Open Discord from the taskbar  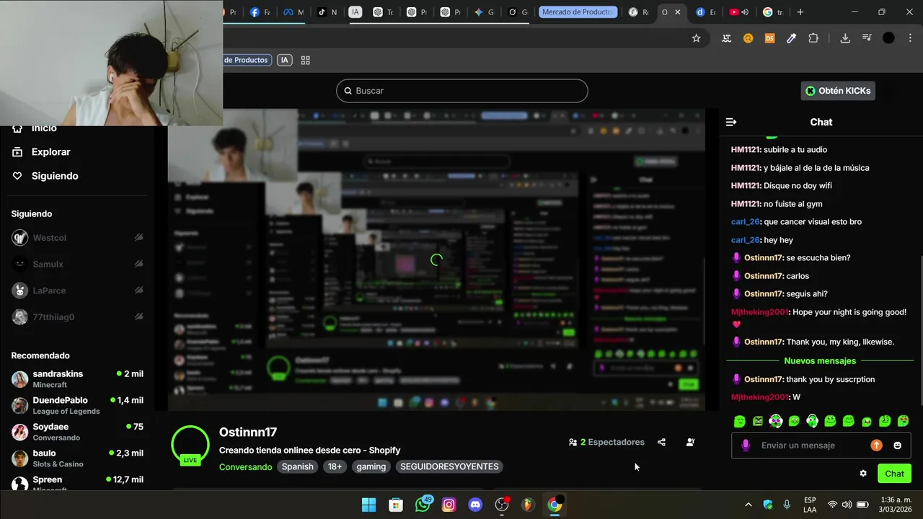475,505
